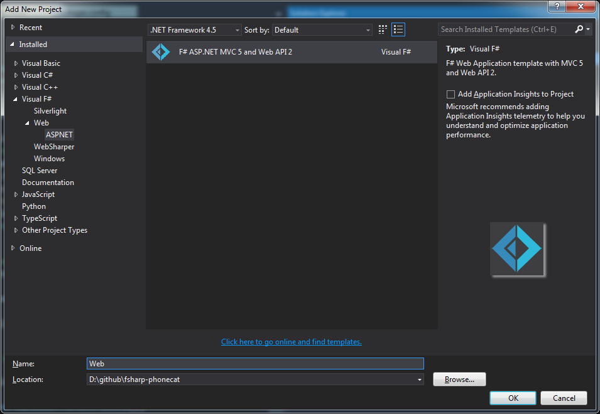The height and width of the screenshot is (414, 600).
Task: Switch to medium icons list view
Action: click(398, 29)
